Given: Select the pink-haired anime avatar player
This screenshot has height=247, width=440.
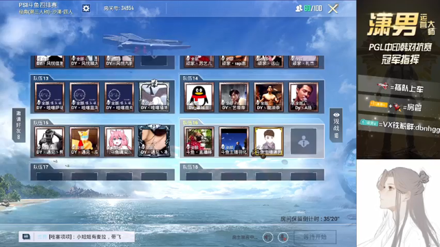Looking at the screenshot, I should click(x=119, y=141).
